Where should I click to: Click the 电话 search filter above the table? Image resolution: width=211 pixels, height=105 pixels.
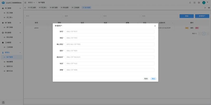(x=160, y=16)
